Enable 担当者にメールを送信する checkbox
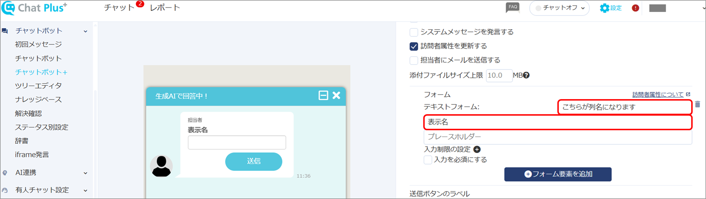 click(x=414, y=60)
